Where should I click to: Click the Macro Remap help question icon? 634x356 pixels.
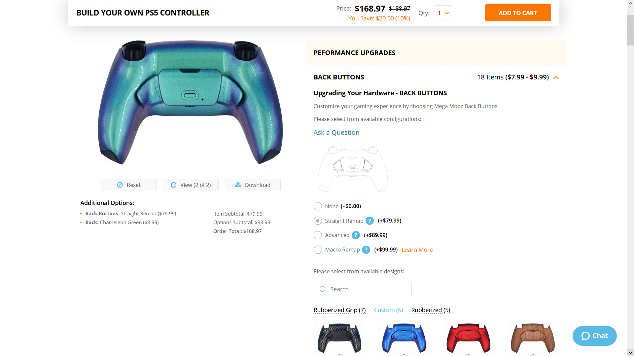coord(366,250)
